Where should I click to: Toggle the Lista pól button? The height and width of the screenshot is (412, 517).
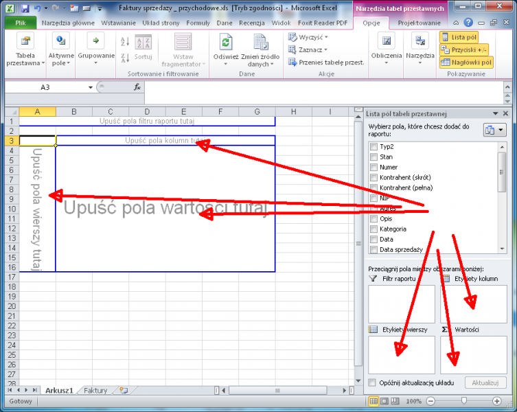459,37
